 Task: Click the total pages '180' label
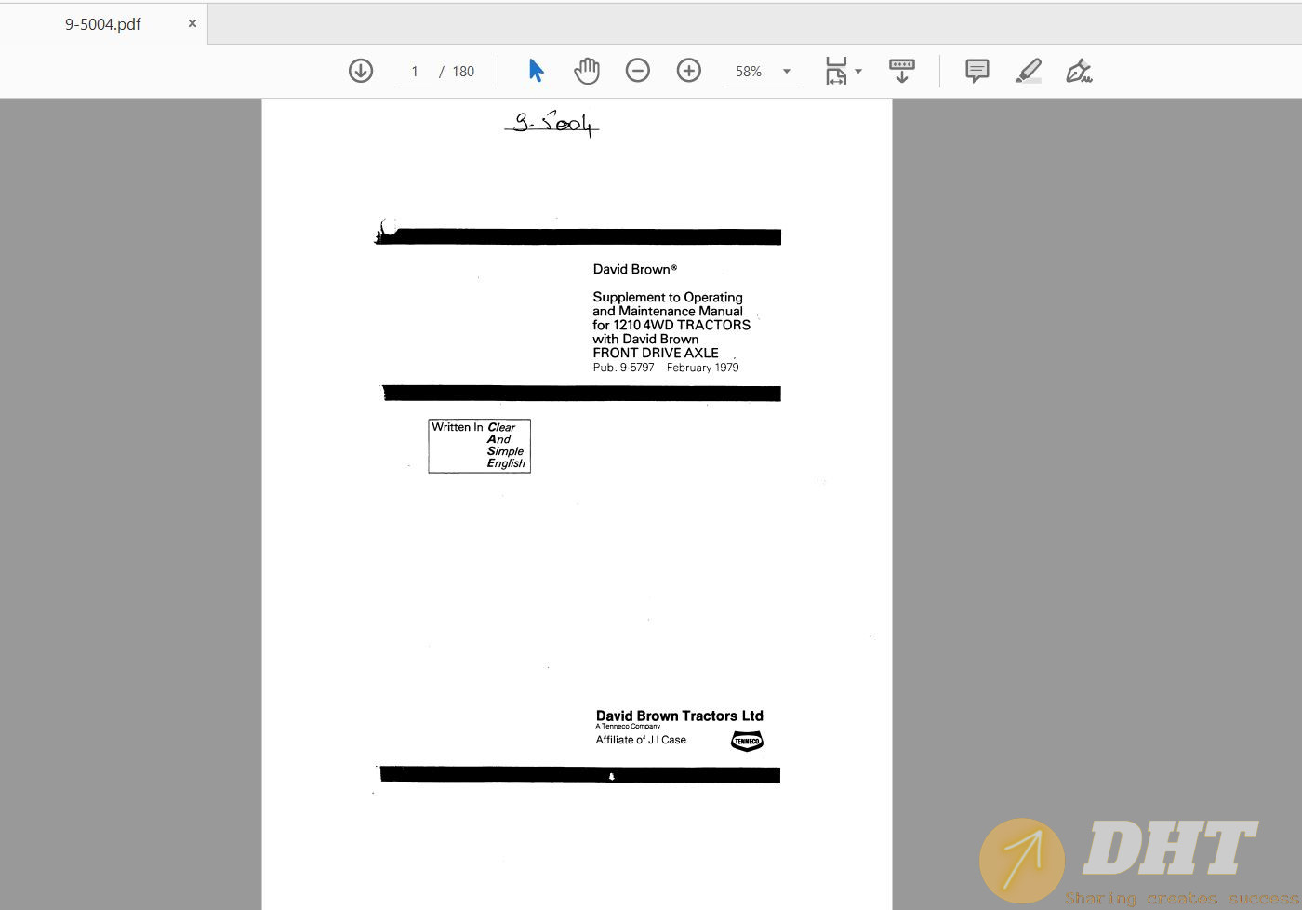(x=463, y=72)
